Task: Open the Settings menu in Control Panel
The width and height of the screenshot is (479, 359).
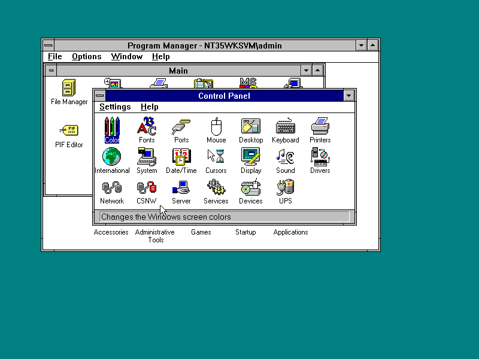Action: [115, 107]
